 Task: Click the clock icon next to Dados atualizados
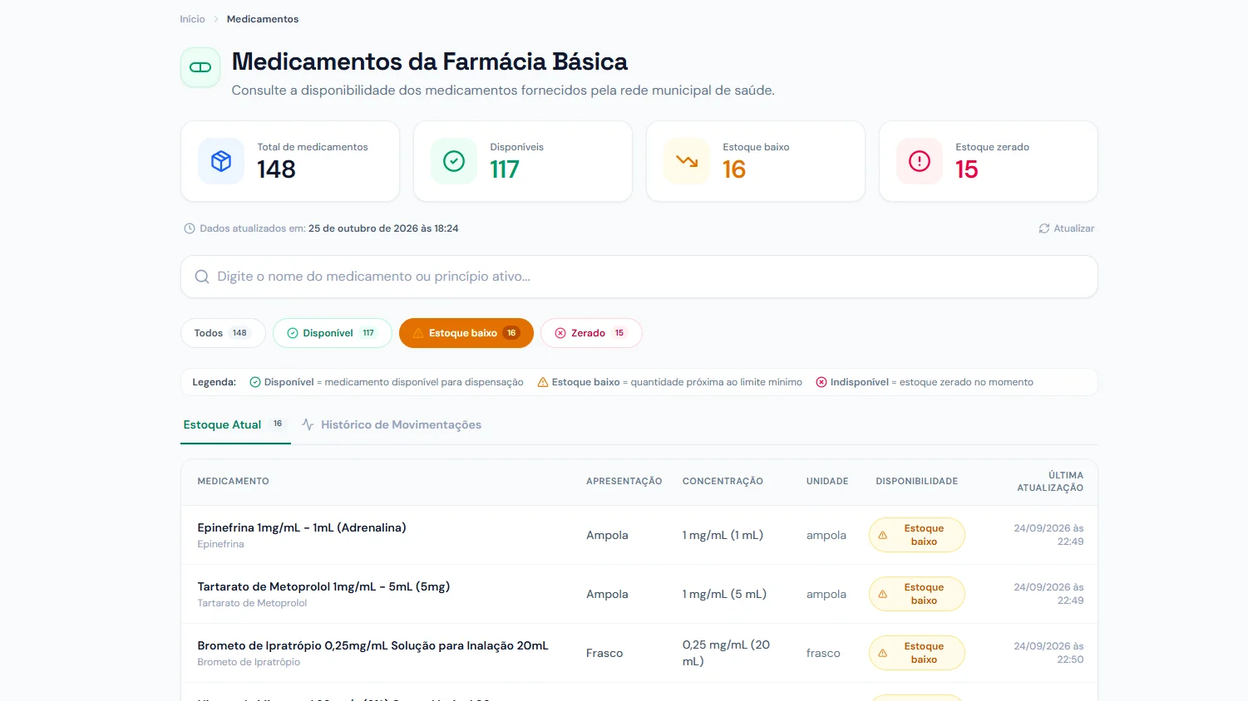190,228
